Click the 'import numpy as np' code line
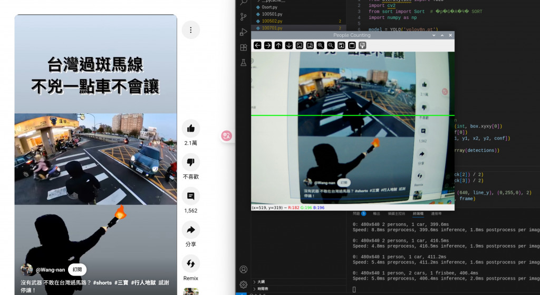This screenshot has width=540, height=295. pos(392,17)
